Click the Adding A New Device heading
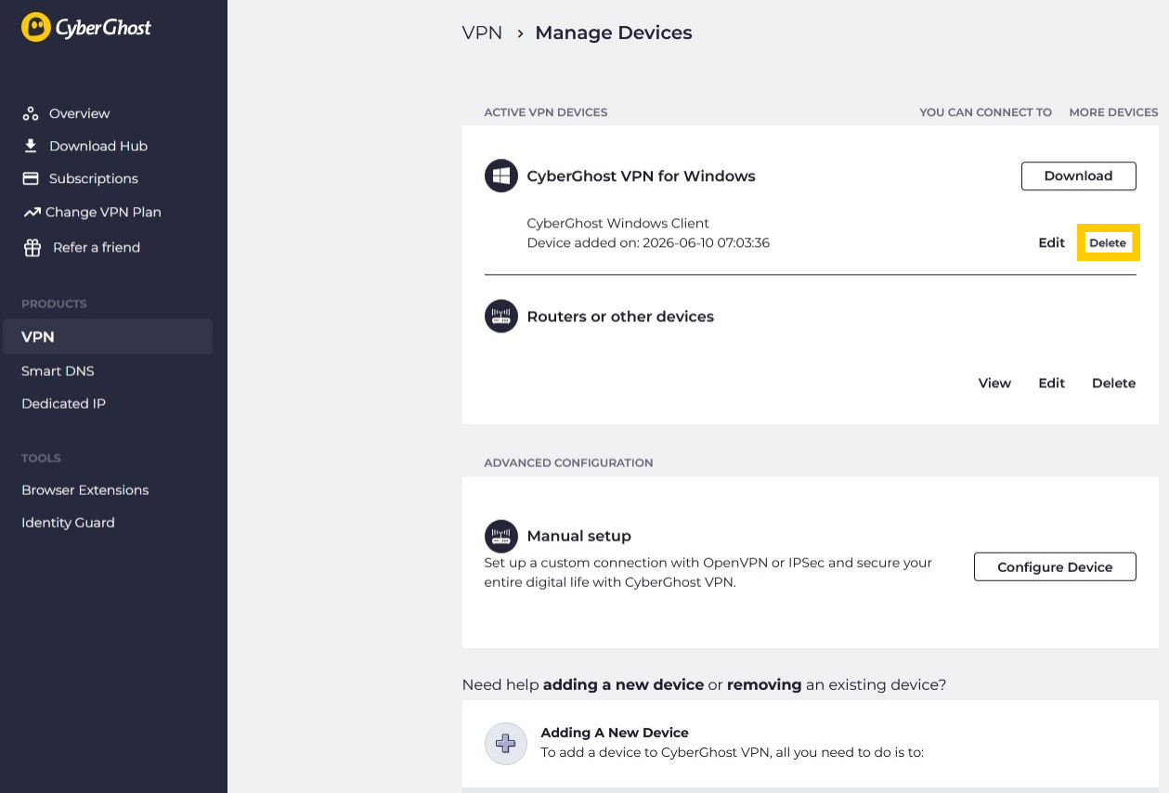1169x793 pixels. point(615,732)
